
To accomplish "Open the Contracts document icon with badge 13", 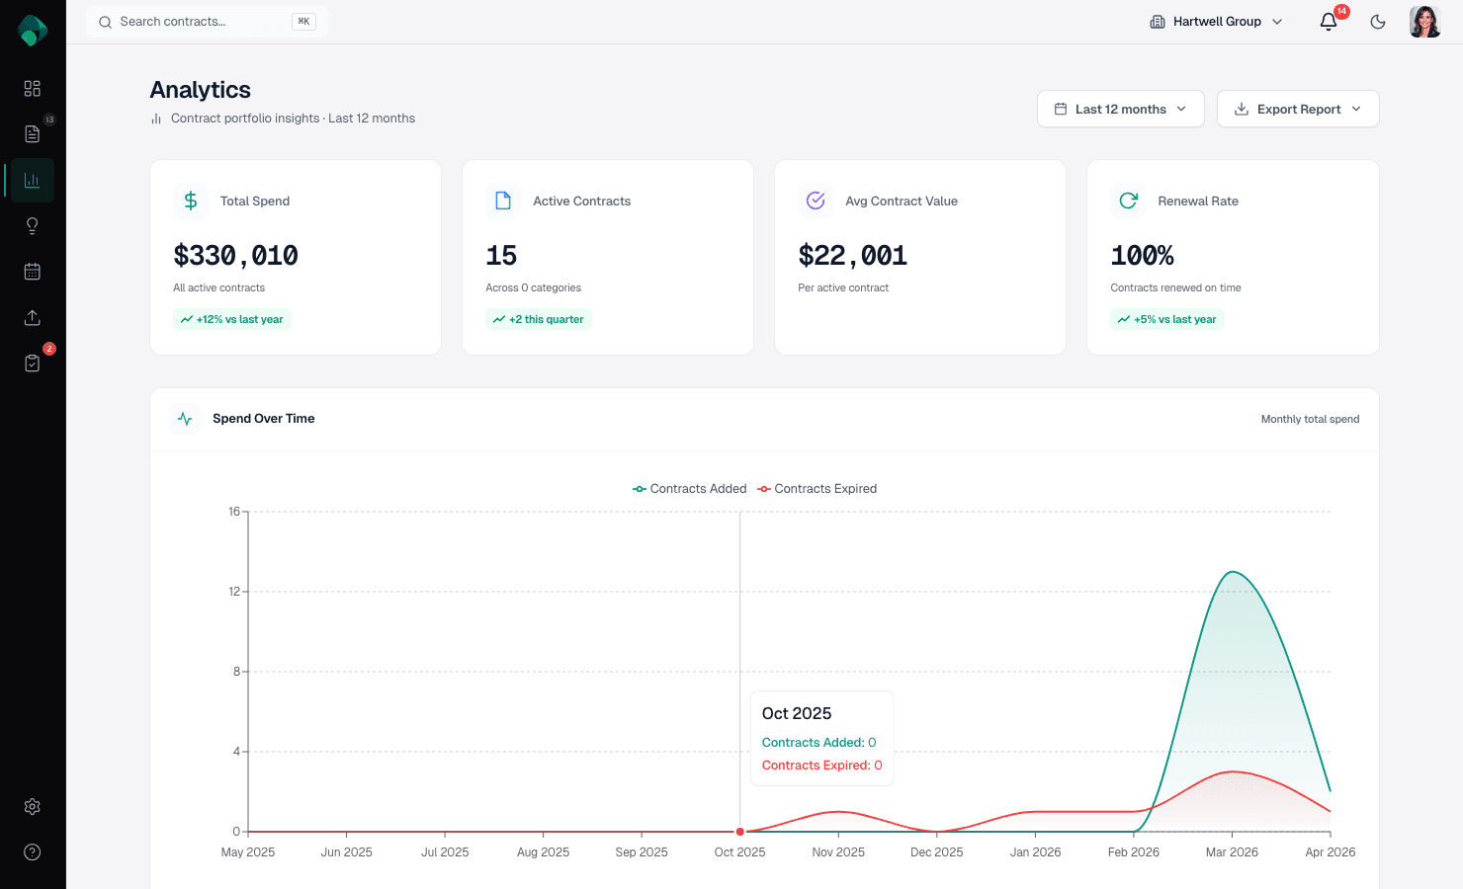I will point(32,134).
